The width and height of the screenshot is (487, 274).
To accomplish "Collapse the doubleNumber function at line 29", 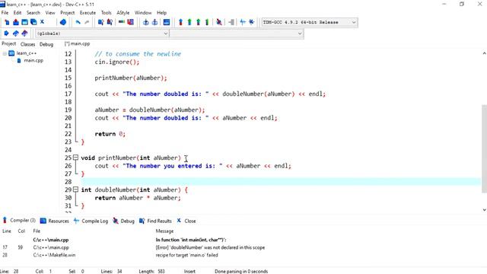I will 75,190.
